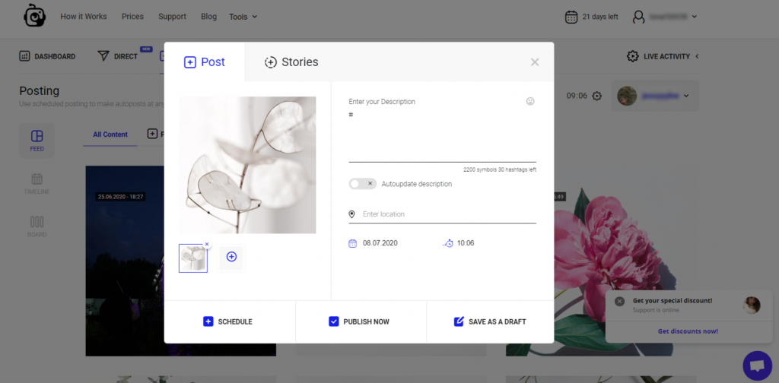This screenshot has height=383, width=779.
Task: Click the Schedule button
Action: pyautogui.click(x=228, y=321)
